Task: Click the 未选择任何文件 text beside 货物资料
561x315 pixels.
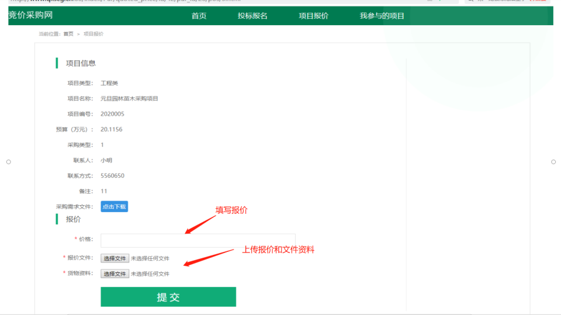Action: click(150, 274)
